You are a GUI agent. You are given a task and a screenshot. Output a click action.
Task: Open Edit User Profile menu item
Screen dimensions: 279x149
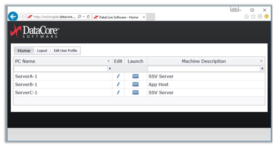[x=66, y=51]
